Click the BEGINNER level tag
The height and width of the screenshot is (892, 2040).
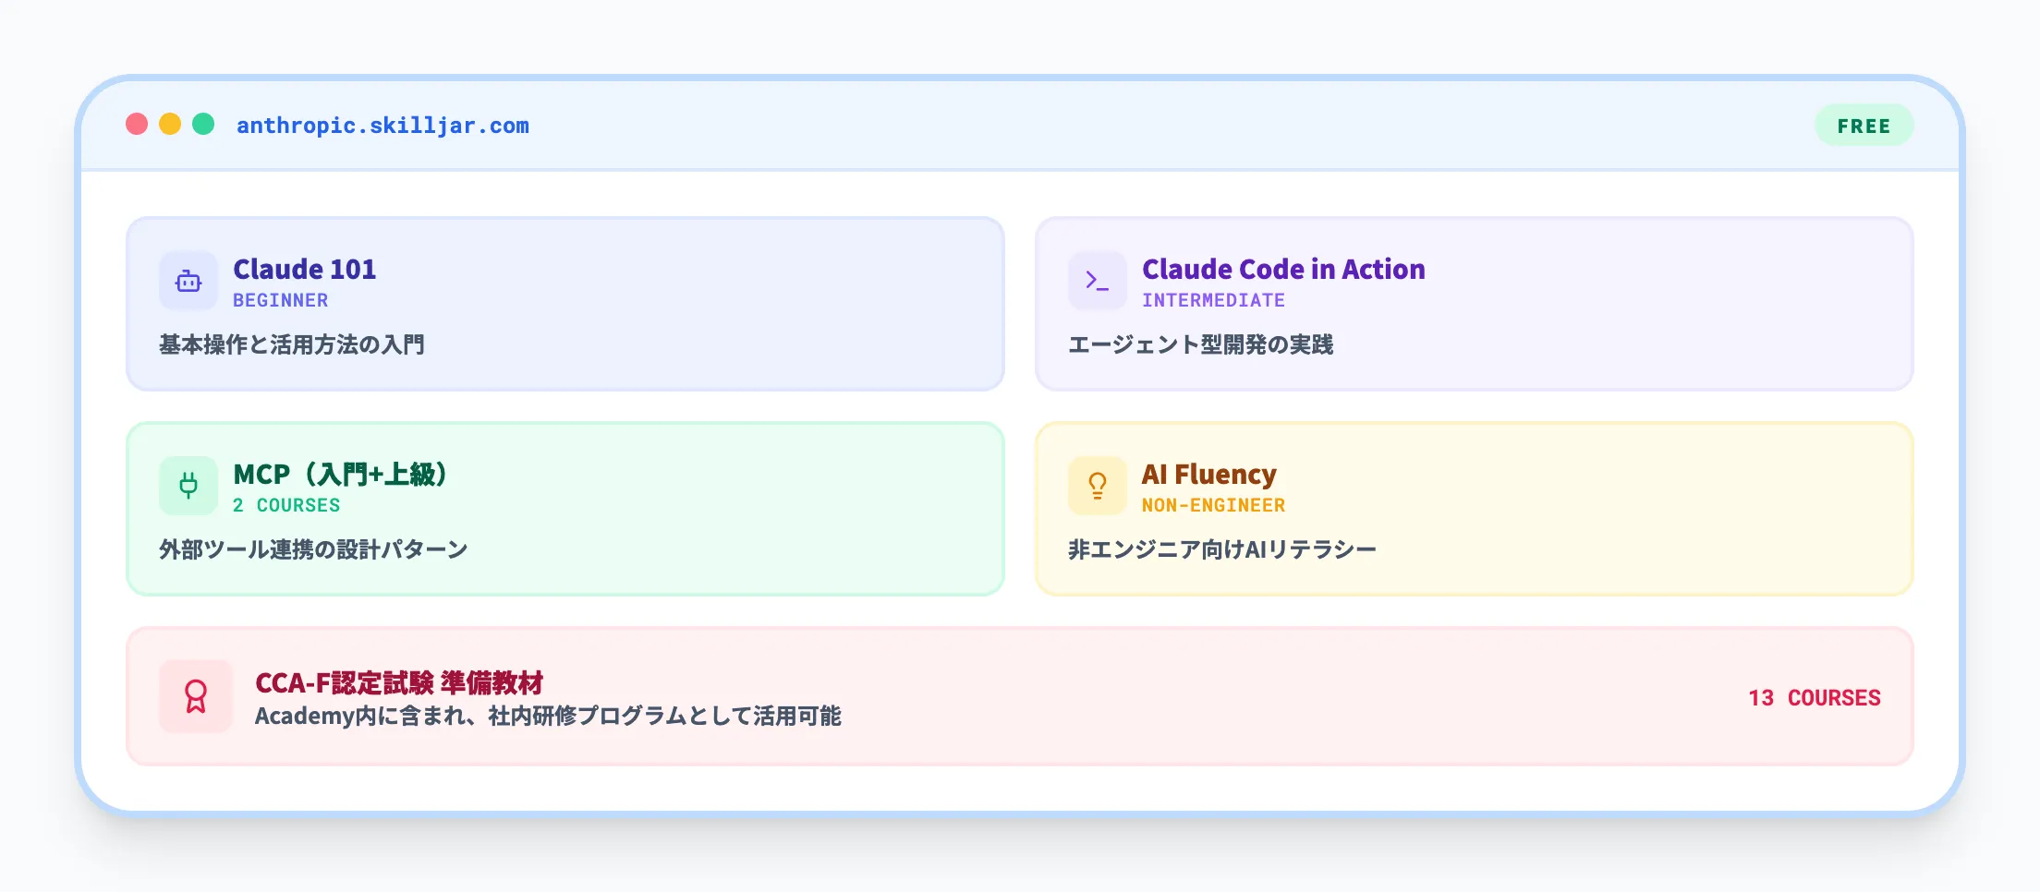280,299
